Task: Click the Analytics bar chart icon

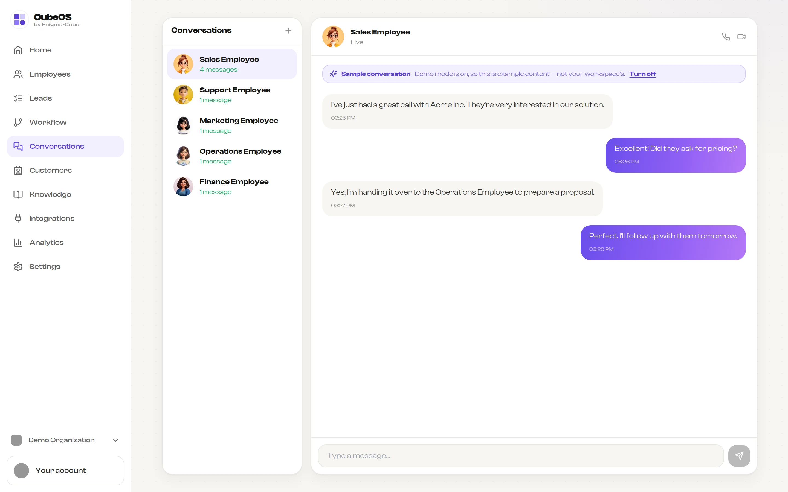Action: 18,243
